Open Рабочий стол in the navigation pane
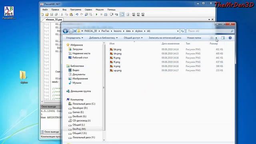 78,58
